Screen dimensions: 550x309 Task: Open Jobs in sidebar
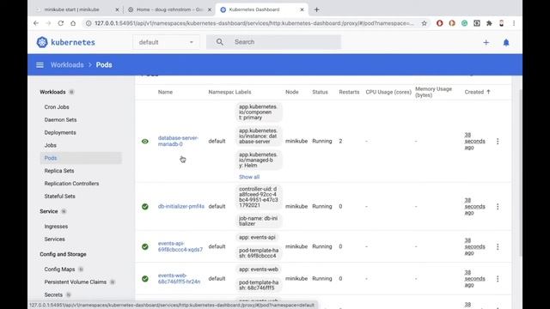pyautogui.click(x=50, y=145)
